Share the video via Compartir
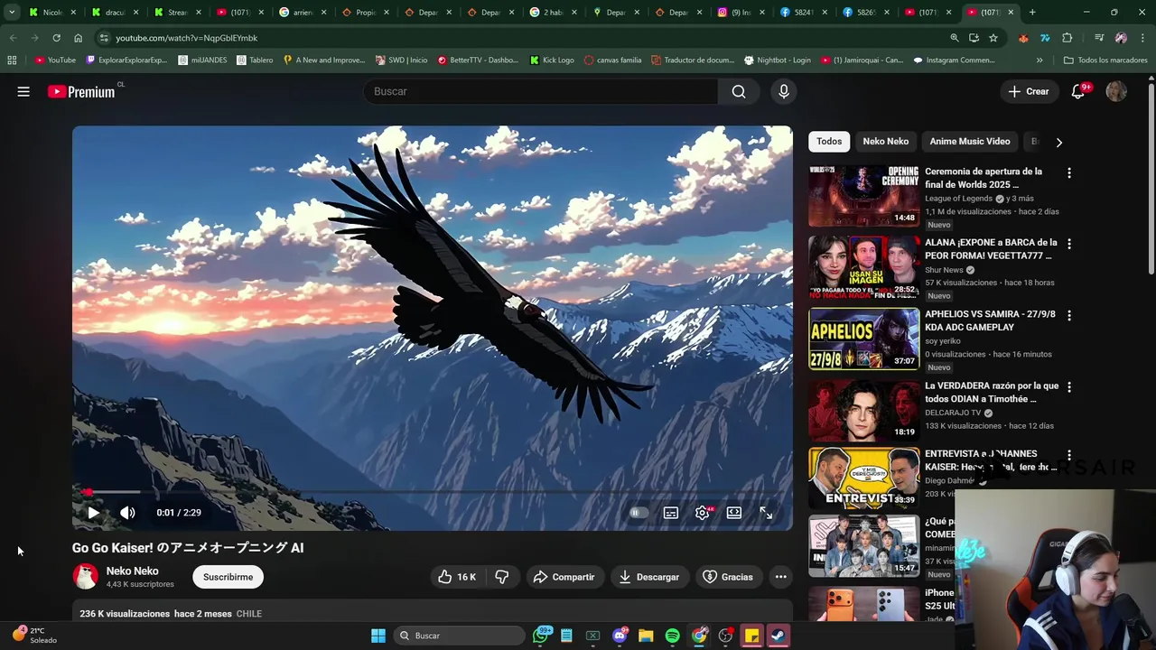Image resolution: width=1156 pixels, height=650 pixels. [564, 577]
